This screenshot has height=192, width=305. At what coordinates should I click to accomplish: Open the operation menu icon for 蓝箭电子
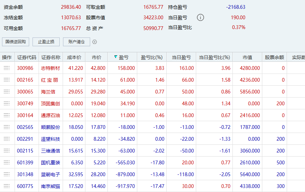[7, 174]
